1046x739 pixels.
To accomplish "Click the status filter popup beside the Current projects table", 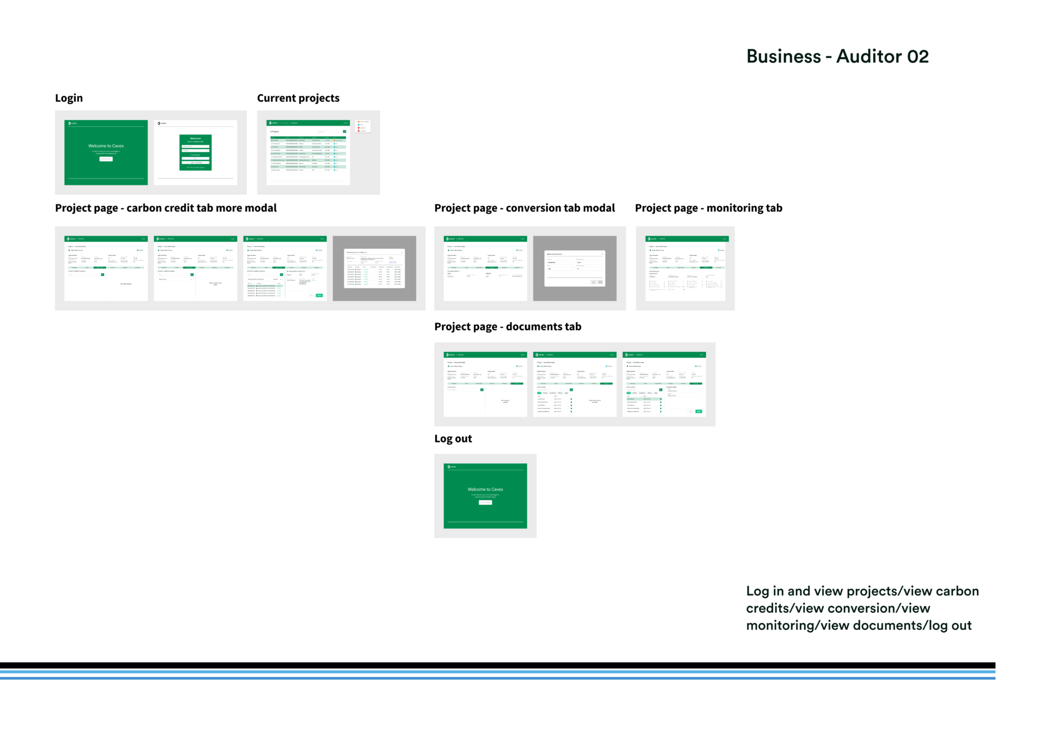I will (x=363, y=126).
